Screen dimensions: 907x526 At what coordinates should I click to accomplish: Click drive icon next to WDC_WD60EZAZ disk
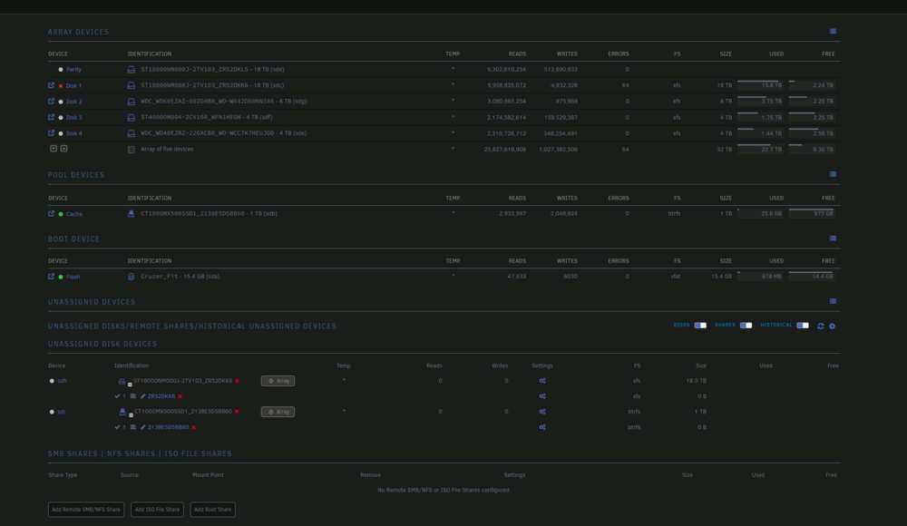coord(132,102)
